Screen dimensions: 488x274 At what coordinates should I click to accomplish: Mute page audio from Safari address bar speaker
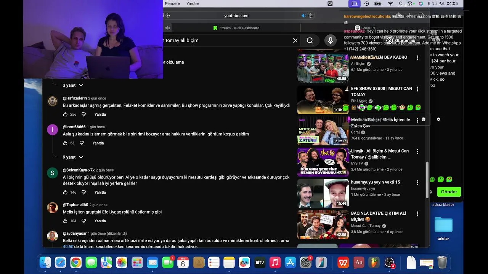[303, 16]
